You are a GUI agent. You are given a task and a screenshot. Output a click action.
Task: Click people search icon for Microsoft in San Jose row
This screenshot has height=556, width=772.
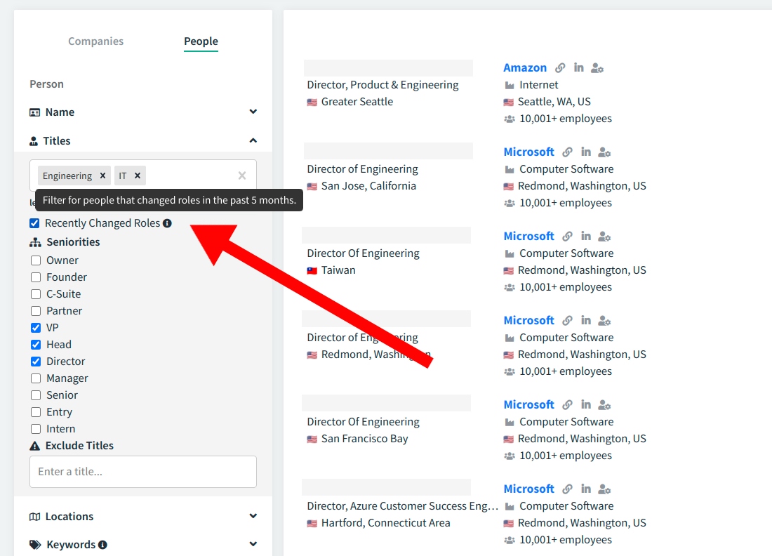[x=604, y=152]
